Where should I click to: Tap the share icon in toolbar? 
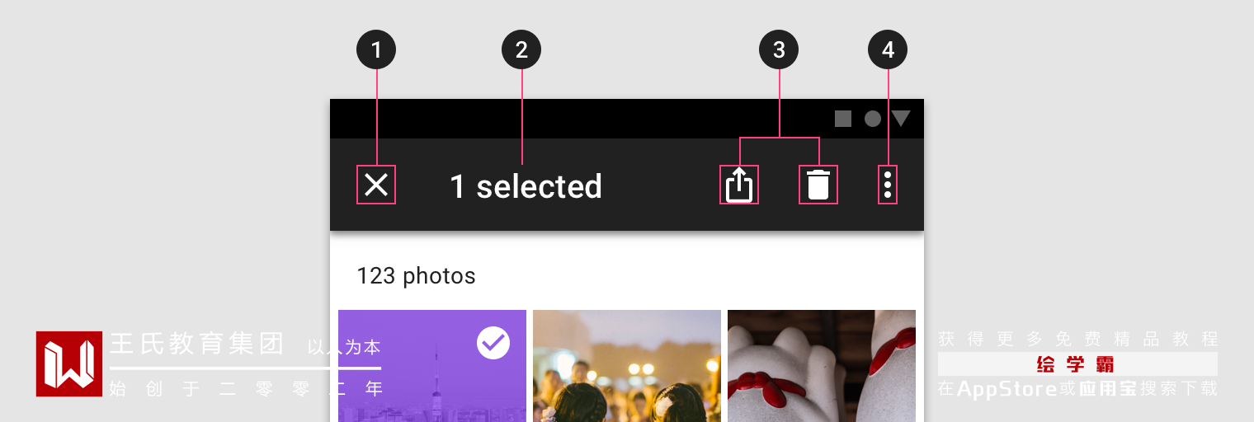(739, 185)
